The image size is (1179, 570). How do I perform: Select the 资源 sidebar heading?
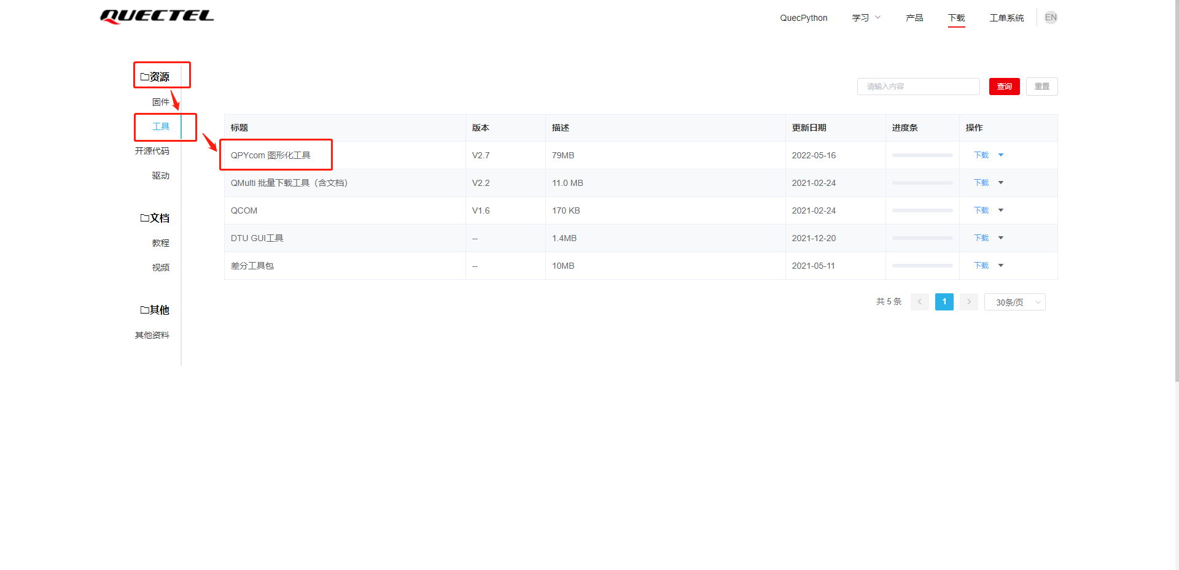tap(155, 77)
